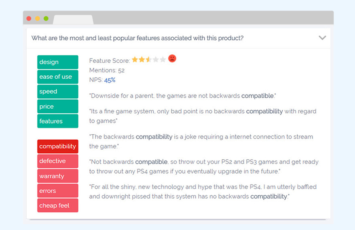Screen dimensions: 355x230
Task: Show reviews for defective tag
Action: point(58,161)
